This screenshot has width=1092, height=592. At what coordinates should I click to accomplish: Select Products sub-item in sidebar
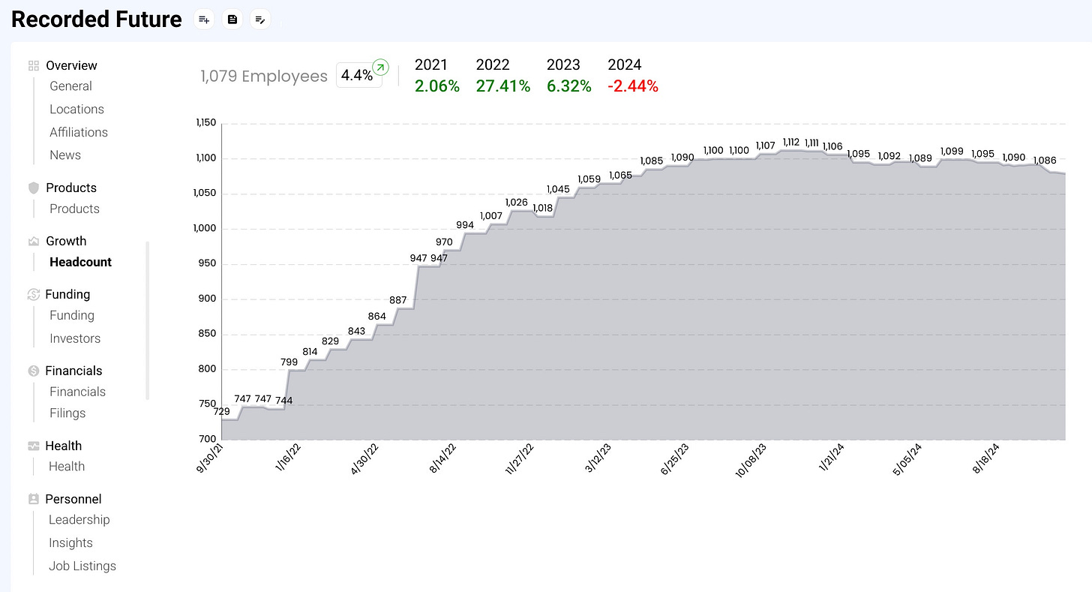click(x=74, y=209)
